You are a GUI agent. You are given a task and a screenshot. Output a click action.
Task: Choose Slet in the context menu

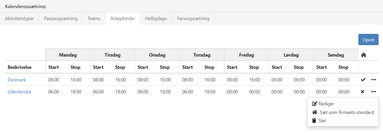click(x=322, y=121)
